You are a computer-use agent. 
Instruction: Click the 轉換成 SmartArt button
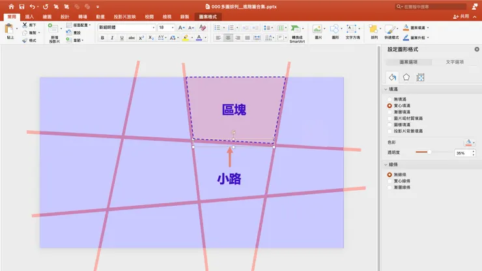296,34
